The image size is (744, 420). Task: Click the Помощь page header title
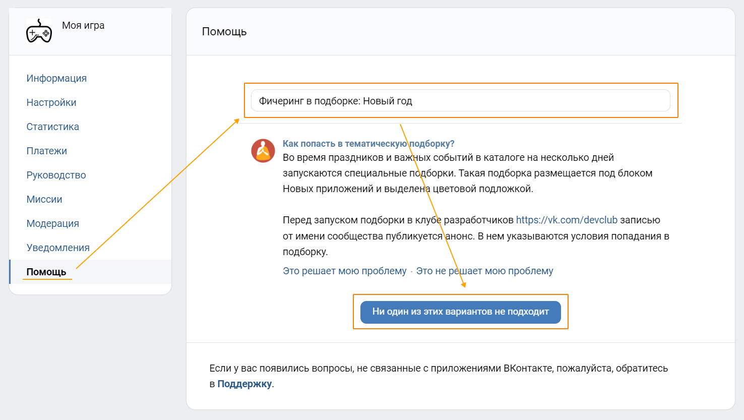click(224, 31)
